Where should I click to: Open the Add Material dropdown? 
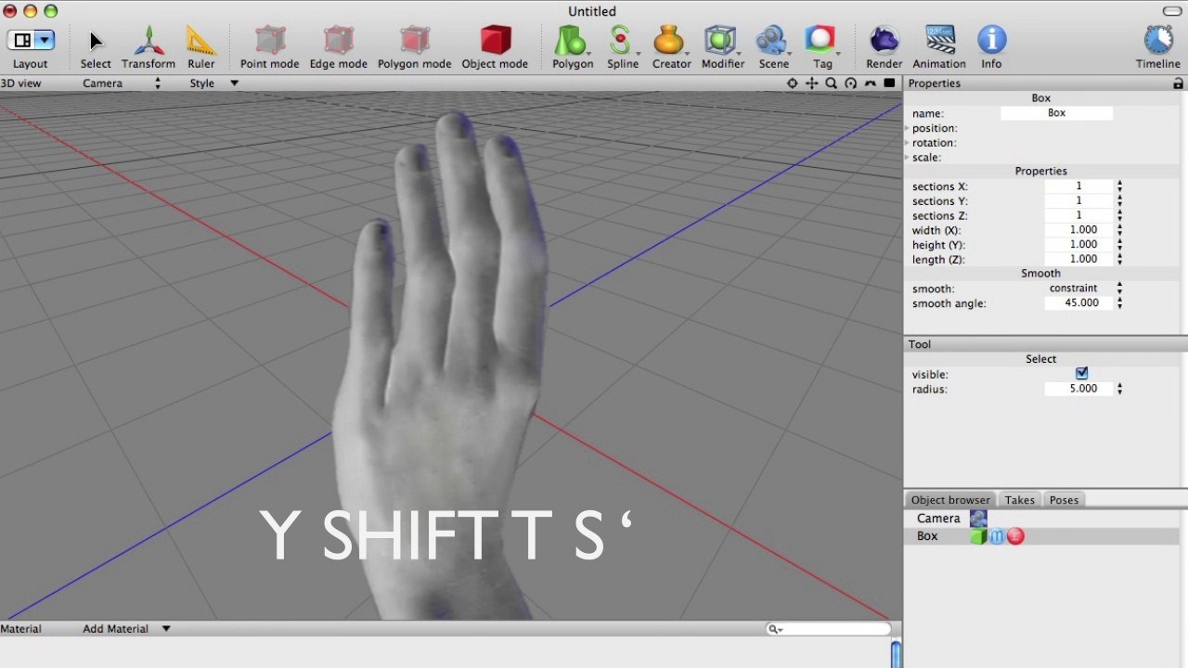pyautogui.click(x=126, y=629)
